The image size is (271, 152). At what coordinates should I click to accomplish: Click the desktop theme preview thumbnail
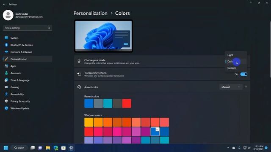point(103,36)
